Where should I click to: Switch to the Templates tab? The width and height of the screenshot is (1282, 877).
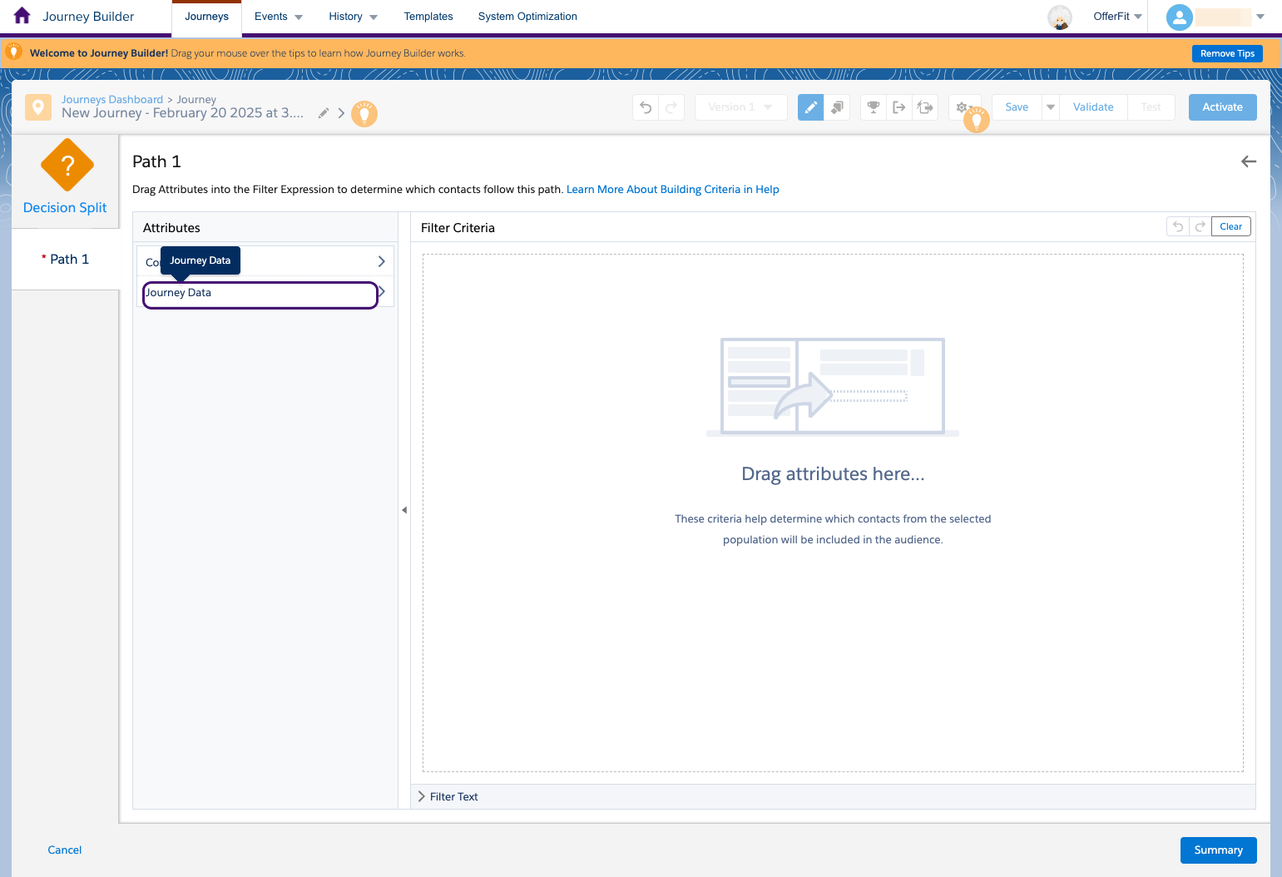tap(428, 16)
